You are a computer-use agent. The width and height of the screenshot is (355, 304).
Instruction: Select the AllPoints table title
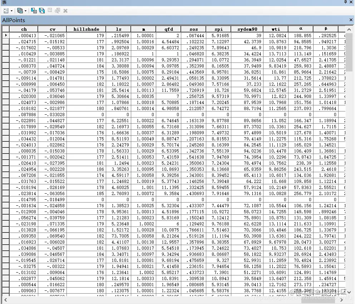(14, 20)
